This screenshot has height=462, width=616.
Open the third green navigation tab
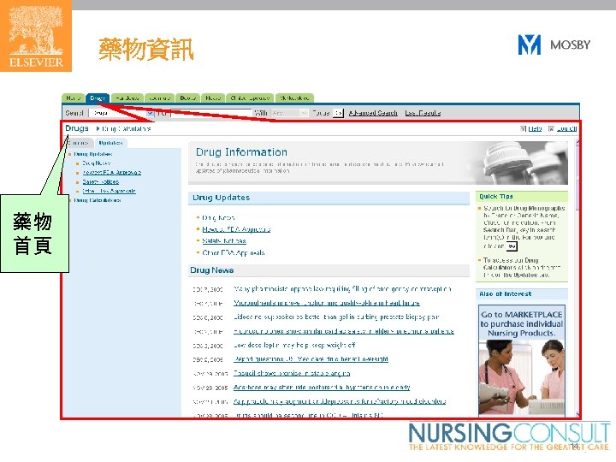pos(127,98)
